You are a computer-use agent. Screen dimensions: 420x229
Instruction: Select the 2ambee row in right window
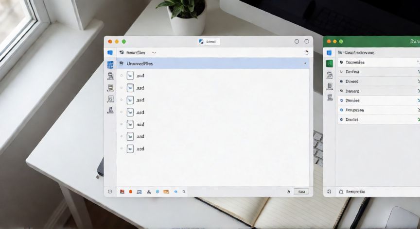click(379, 100)
